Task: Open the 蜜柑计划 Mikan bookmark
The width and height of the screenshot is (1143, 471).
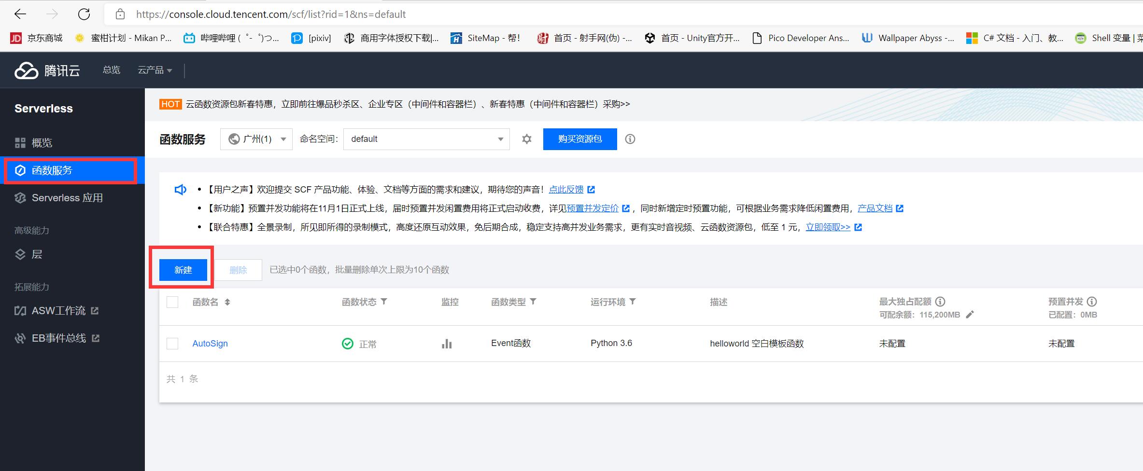Action: tap(124, 38)
